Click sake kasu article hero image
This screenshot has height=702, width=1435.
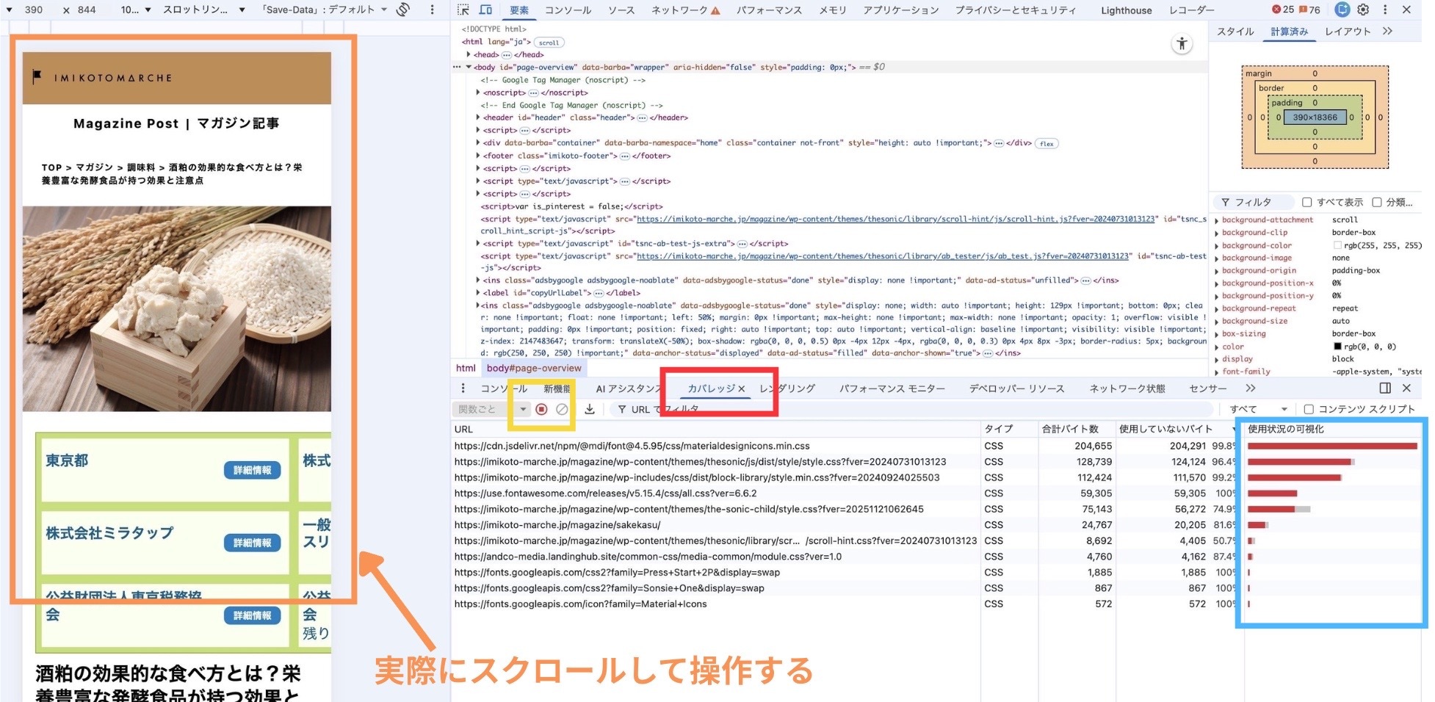point(176,308)
